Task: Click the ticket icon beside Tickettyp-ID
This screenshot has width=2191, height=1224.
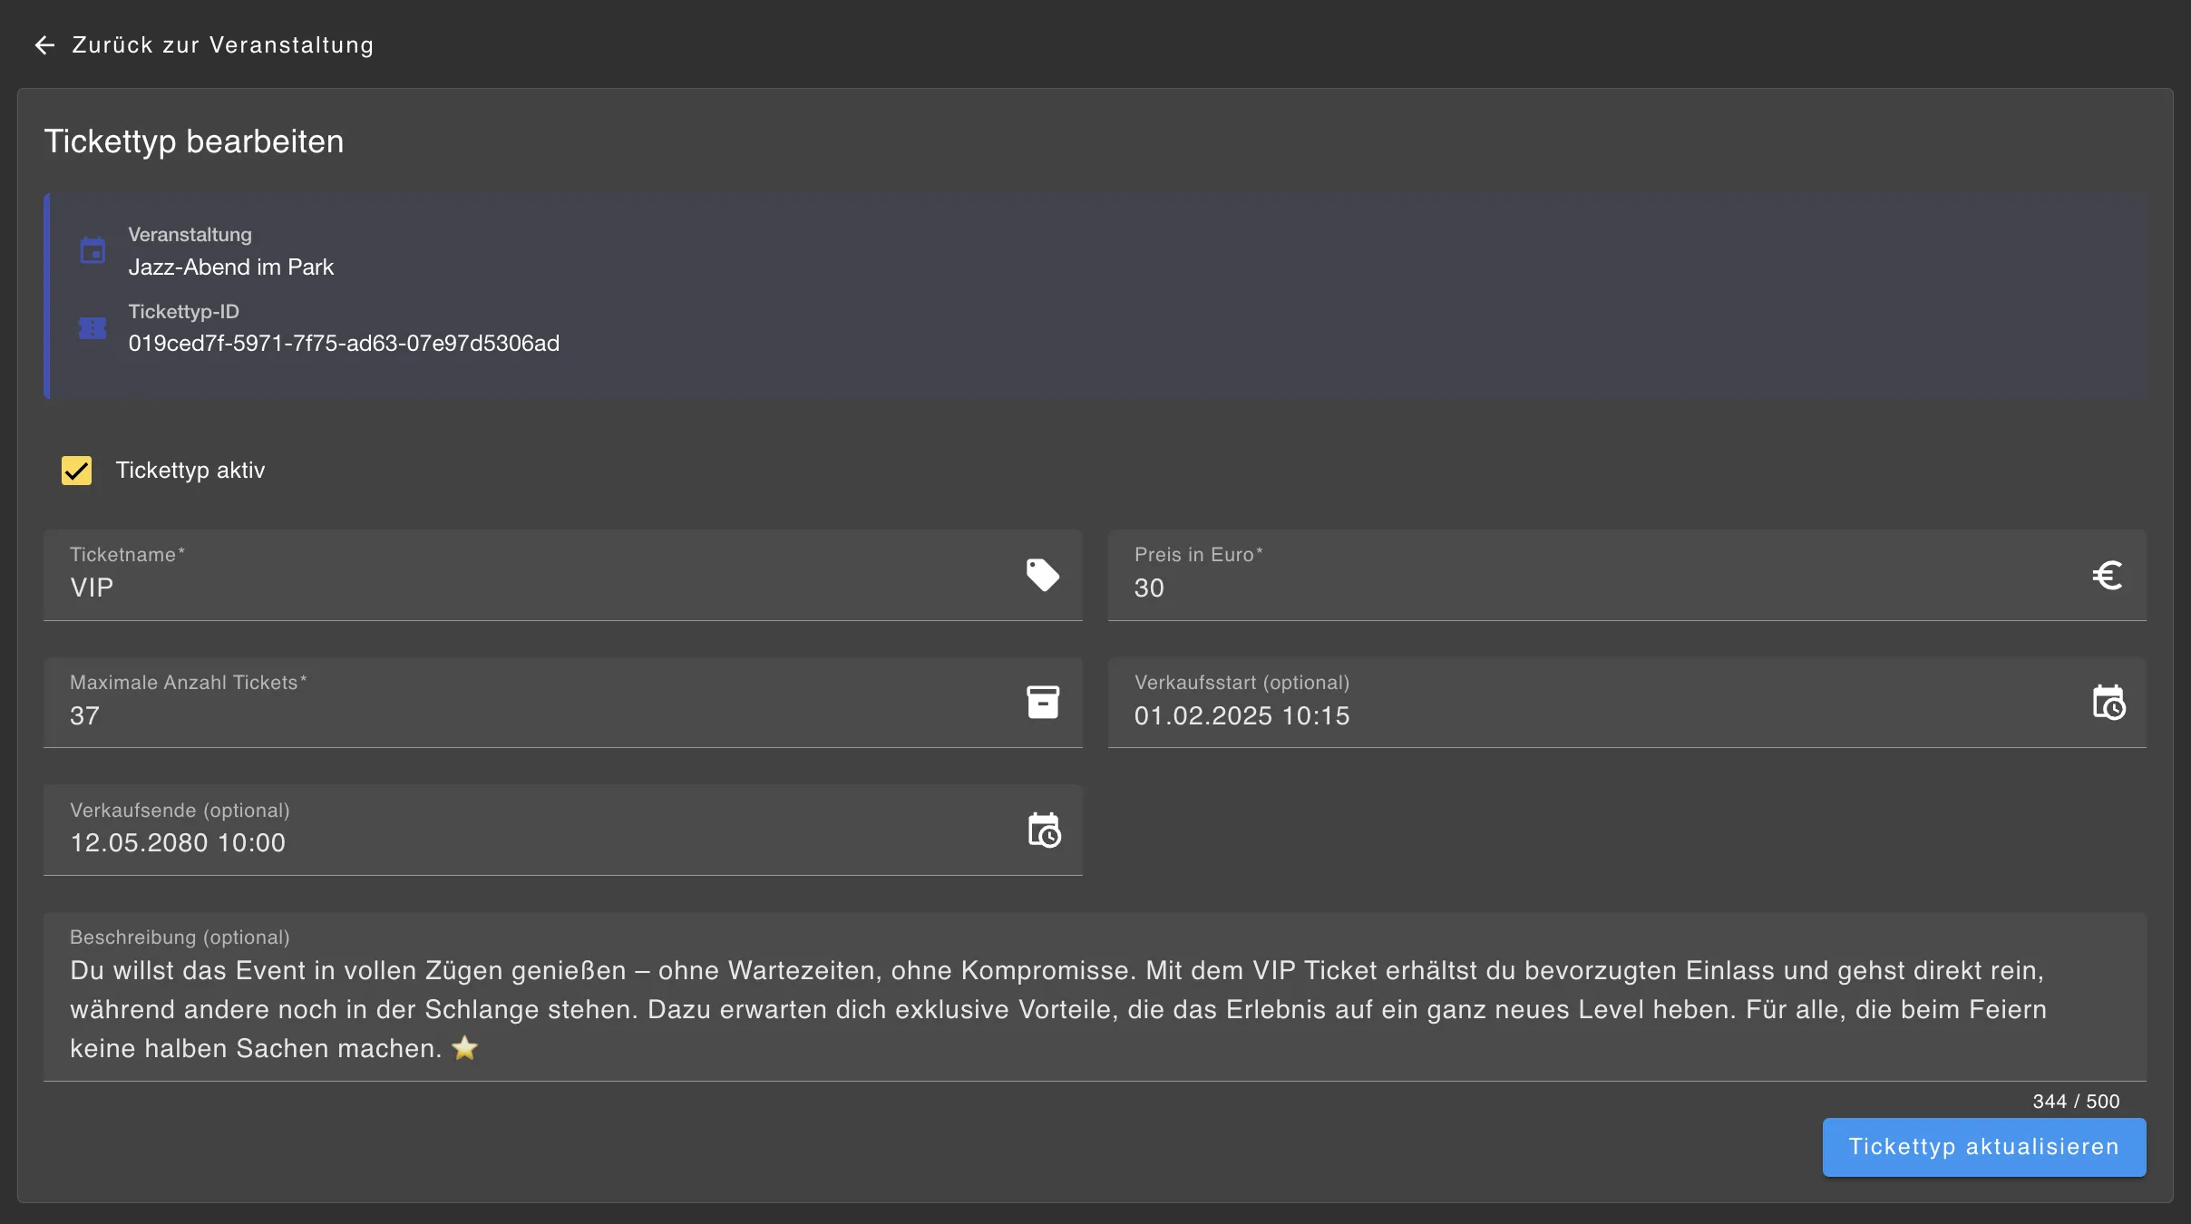Action: tap(93, 328)
